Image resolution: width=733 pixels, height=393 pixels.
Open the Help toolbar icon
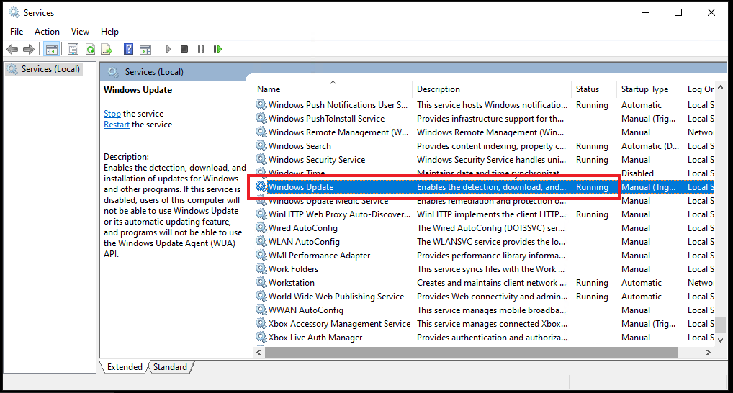[129, 49]
